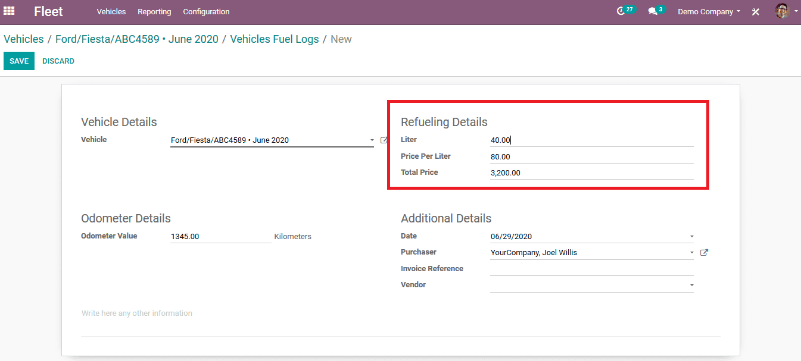The width and height of the screenshot is (801, 361).
Task: Go to Fleet app home
Action: (x=48, y=11)
